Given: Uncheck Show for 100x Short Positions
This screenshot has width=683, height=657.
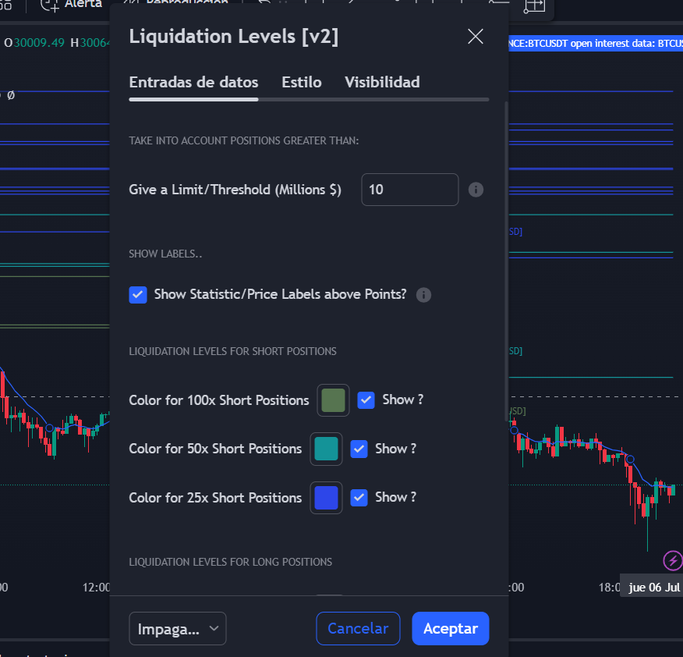Looking at the screenshot, I should coord(366,400).
